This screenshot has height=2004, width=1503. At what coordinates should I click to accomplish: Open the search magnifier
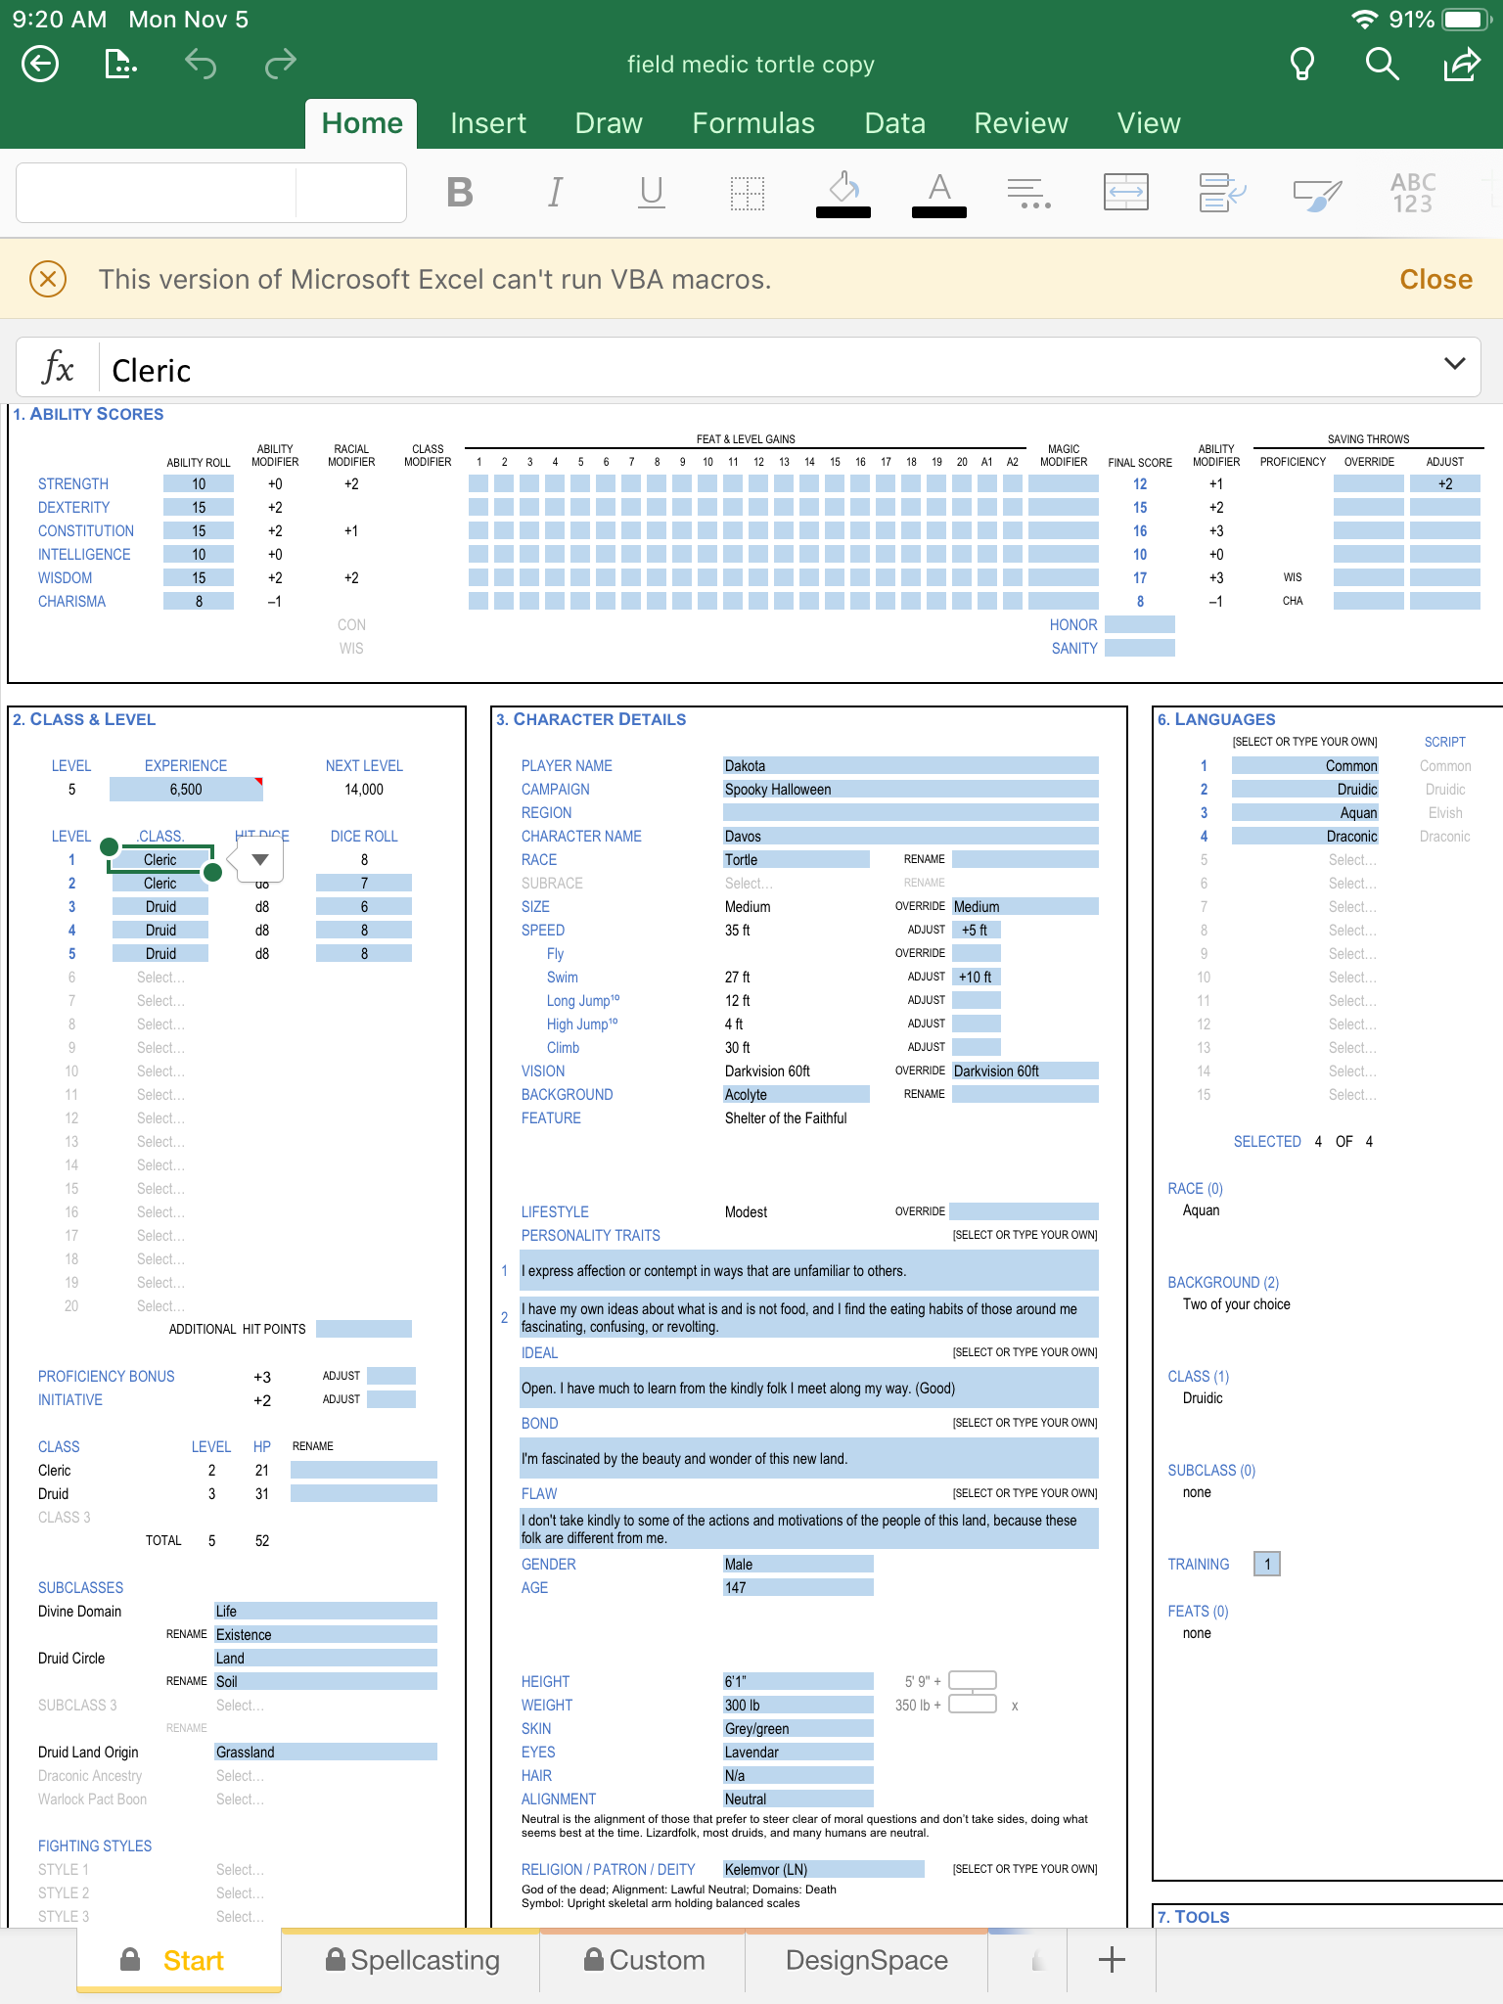(1382, 65)
